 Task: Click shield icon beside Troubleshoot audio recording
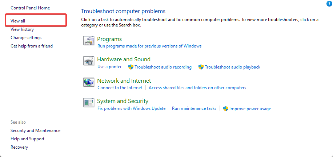(x=131, y=67)
